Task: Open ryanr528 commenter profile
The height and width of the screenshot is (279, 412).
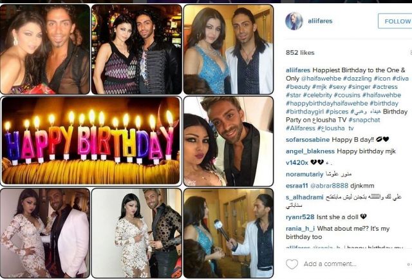Action: [300, 217]
